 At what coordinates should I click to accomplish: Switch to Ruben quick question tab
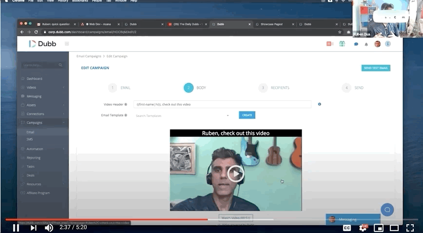(x=56, y=24)
